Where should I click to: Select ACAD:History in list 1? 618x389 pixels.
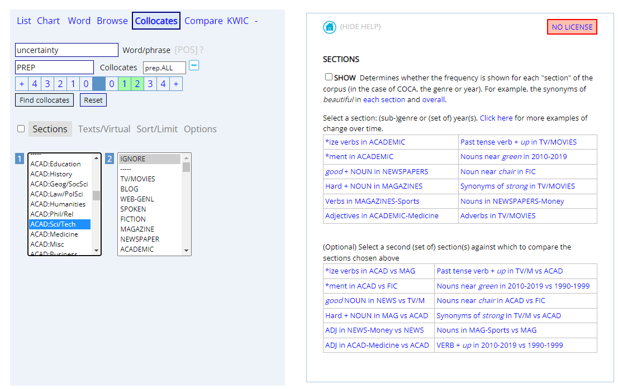pos(60,174)
